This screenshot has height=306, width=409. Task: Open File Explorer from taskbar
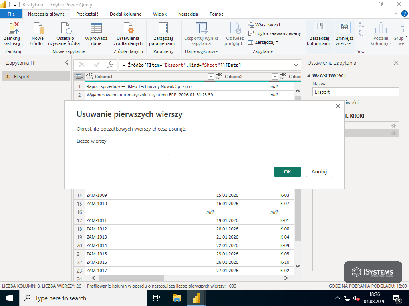(x=177, y=298)
